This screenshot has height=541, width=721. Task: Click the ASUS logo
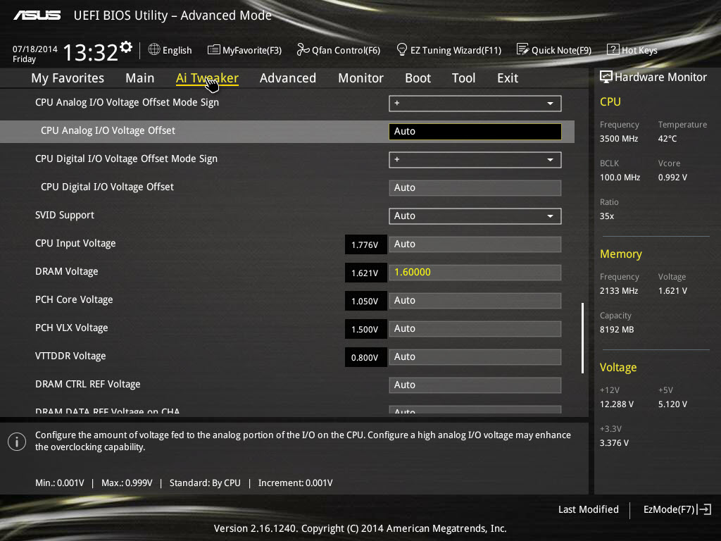click(x=37, y=15)
